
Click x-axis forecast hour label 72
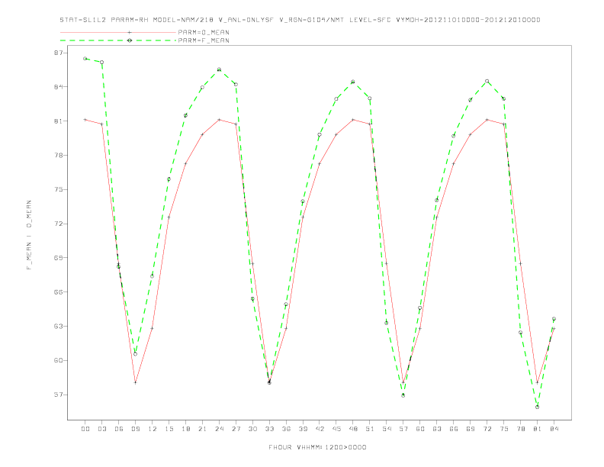click(487, 429)
